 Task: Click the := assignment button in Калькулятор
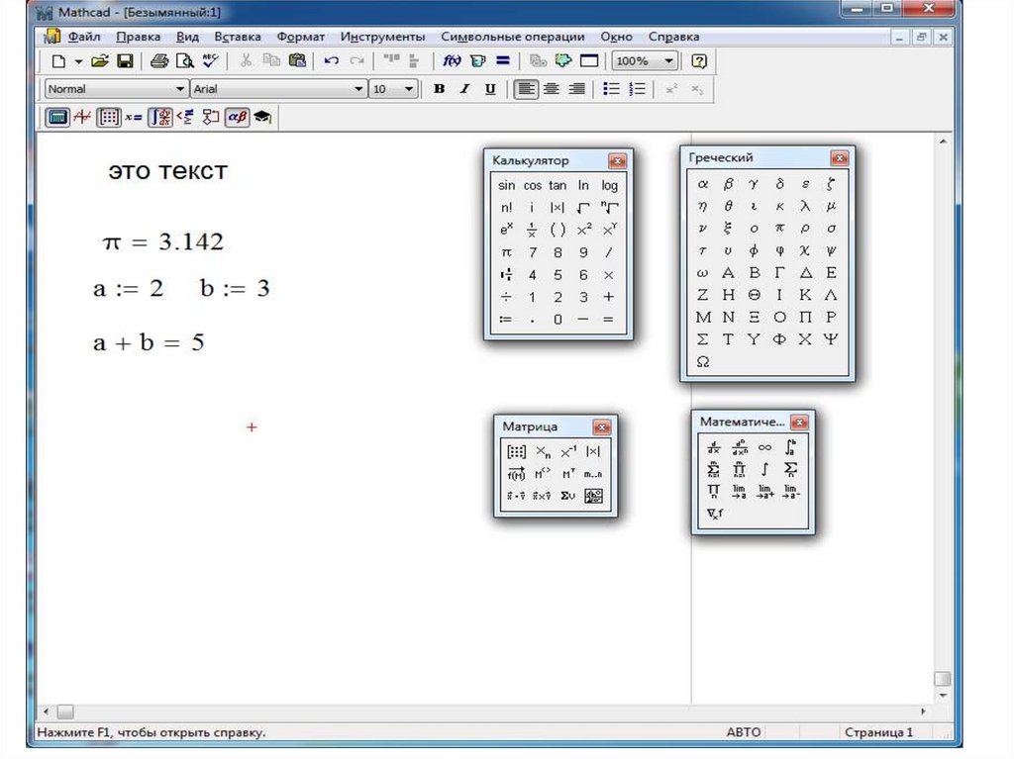coord(506,319)
